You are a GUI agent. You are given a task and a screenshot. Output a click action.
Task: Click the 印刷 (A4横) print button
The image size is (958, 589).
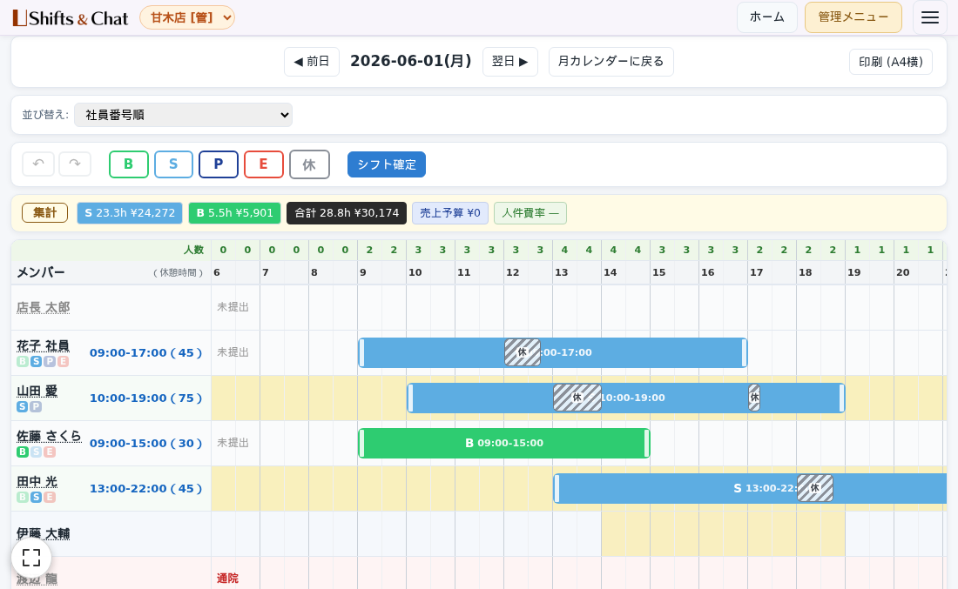[x=891, y=62]
